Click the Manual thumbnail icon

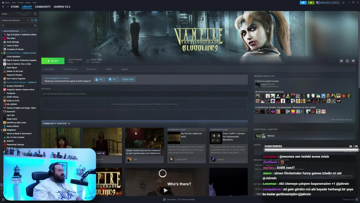coord(260,136)
